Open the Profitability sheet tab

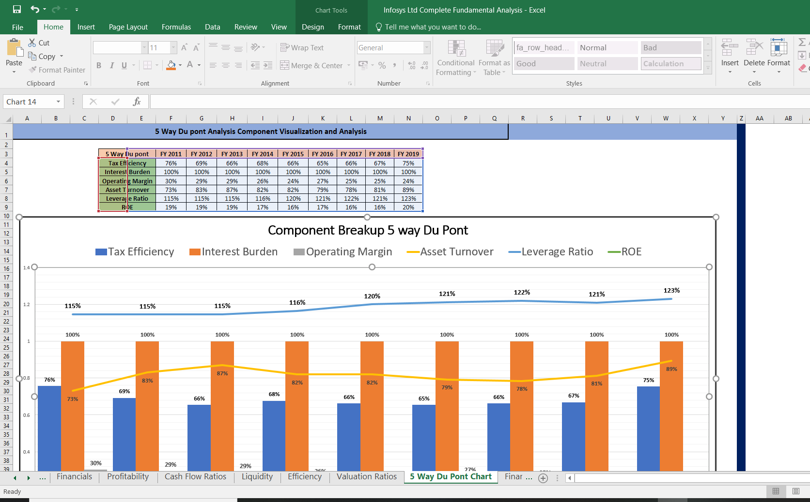pyautogui.click(x=128, y=477)
